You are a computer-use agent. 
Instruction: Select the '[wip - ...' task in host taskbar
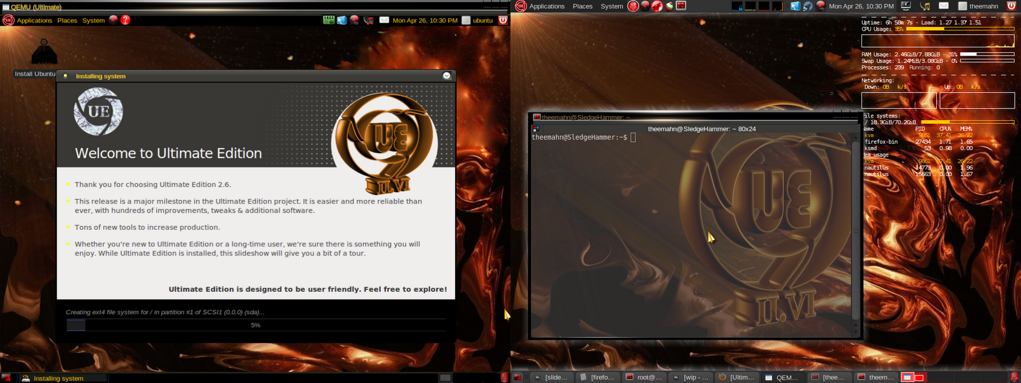(x=690, y=377)
